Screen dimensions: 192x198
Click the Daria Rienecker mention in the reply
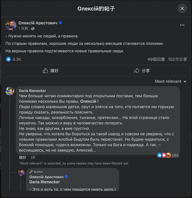coord(45,182)
